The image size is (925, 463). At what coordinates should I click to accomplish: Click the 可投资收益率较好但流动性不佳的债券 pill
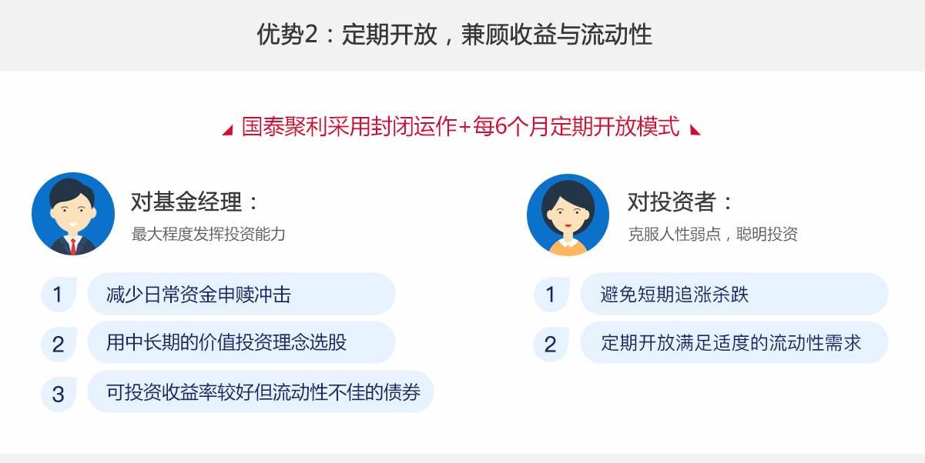pyautogui.click(x=260, y=392)
